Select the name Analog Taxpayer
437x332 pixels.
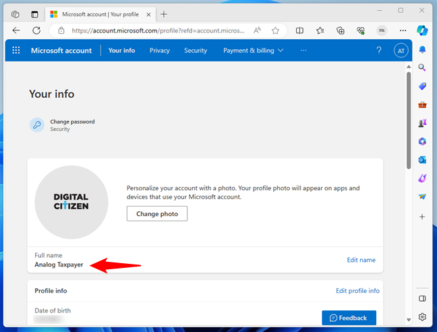[x=59, y=265]
